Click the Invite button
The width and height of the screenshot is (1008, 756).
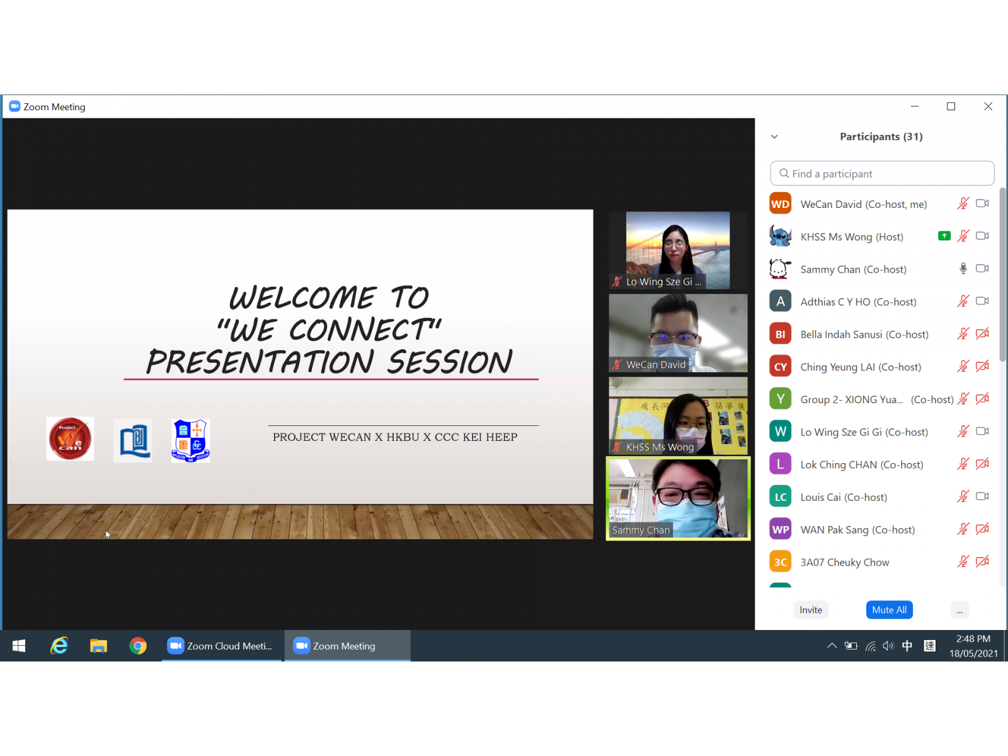pyautogui.click(x=810, y=610)
